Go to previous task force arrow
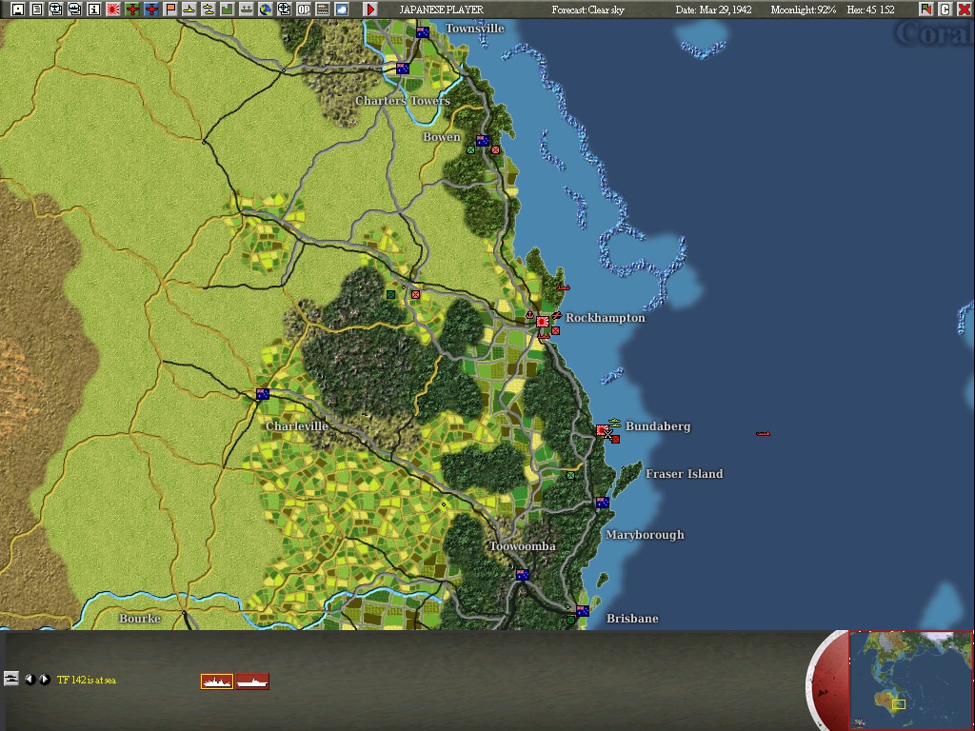Viewport: 975px width, 731px height. click(x=30, y=680)
